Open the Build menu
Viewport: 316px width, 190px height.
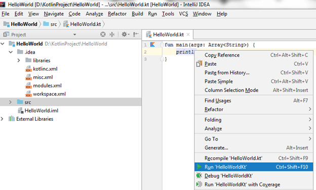(x=137, y=14)
